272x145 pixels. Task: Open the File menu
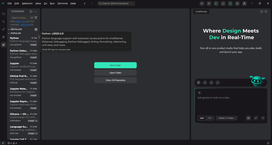tap(10, 4)
